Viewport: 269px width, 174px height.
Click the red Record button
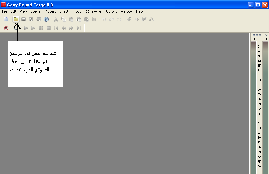pyautogui.click(x=6, y=28)
